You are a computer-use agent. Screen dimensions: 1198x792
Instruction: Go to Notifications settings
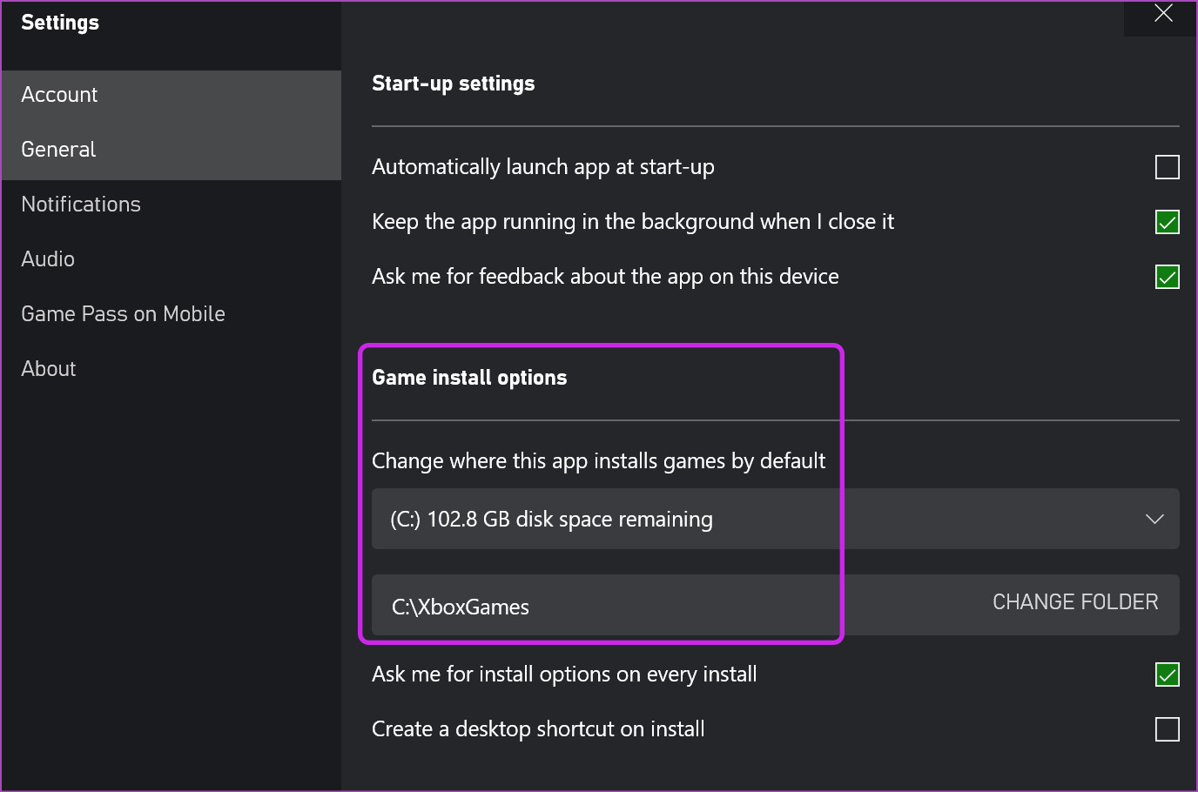coord(171,205)
